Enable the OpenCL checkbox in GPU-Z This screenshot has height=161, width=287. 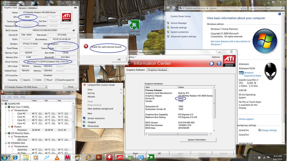[21, 80]
